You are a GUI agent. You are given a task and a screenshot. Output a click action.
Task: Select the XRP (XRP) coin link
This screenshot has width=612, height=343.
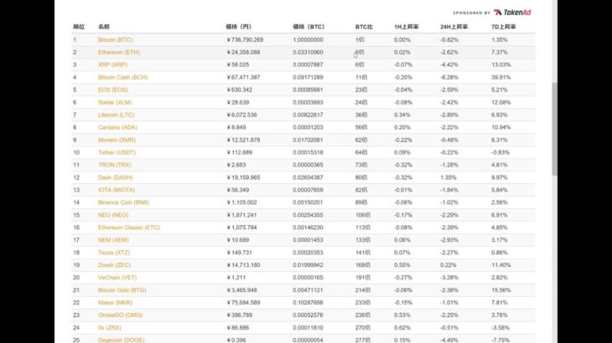[x=112, y=64]
